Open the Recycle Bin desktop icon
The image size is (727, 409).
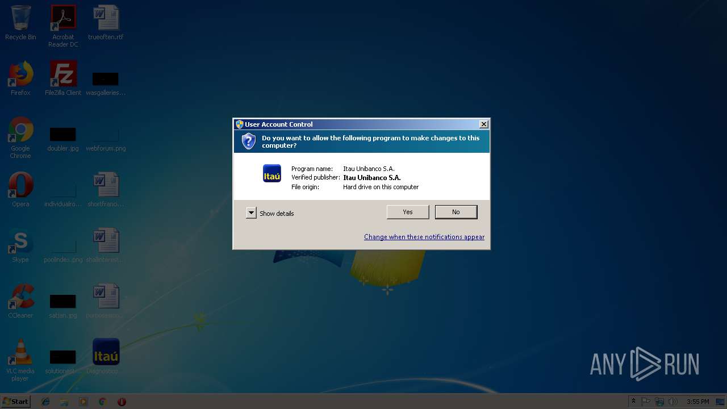(x=20, y=23)
